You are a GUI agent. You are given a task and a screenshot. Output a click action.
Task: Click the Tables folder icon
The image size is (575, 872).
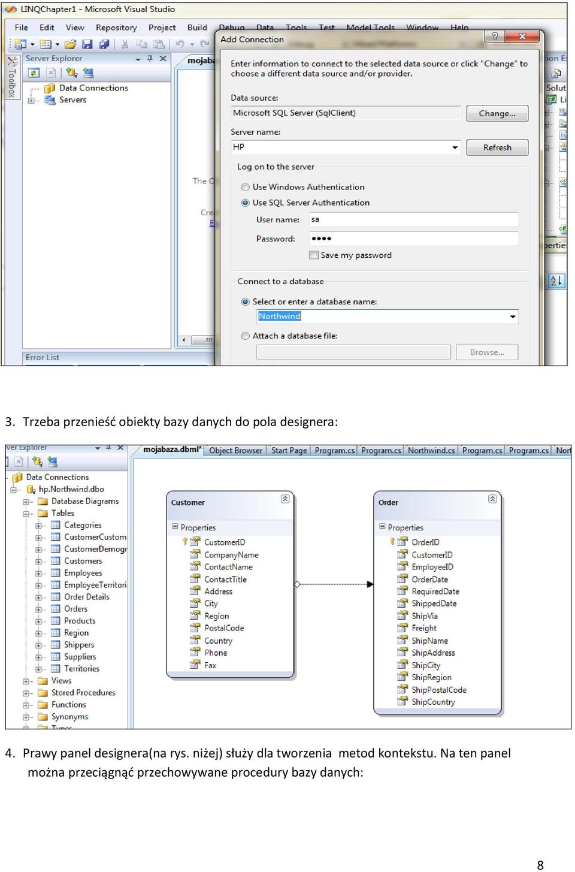43,513
